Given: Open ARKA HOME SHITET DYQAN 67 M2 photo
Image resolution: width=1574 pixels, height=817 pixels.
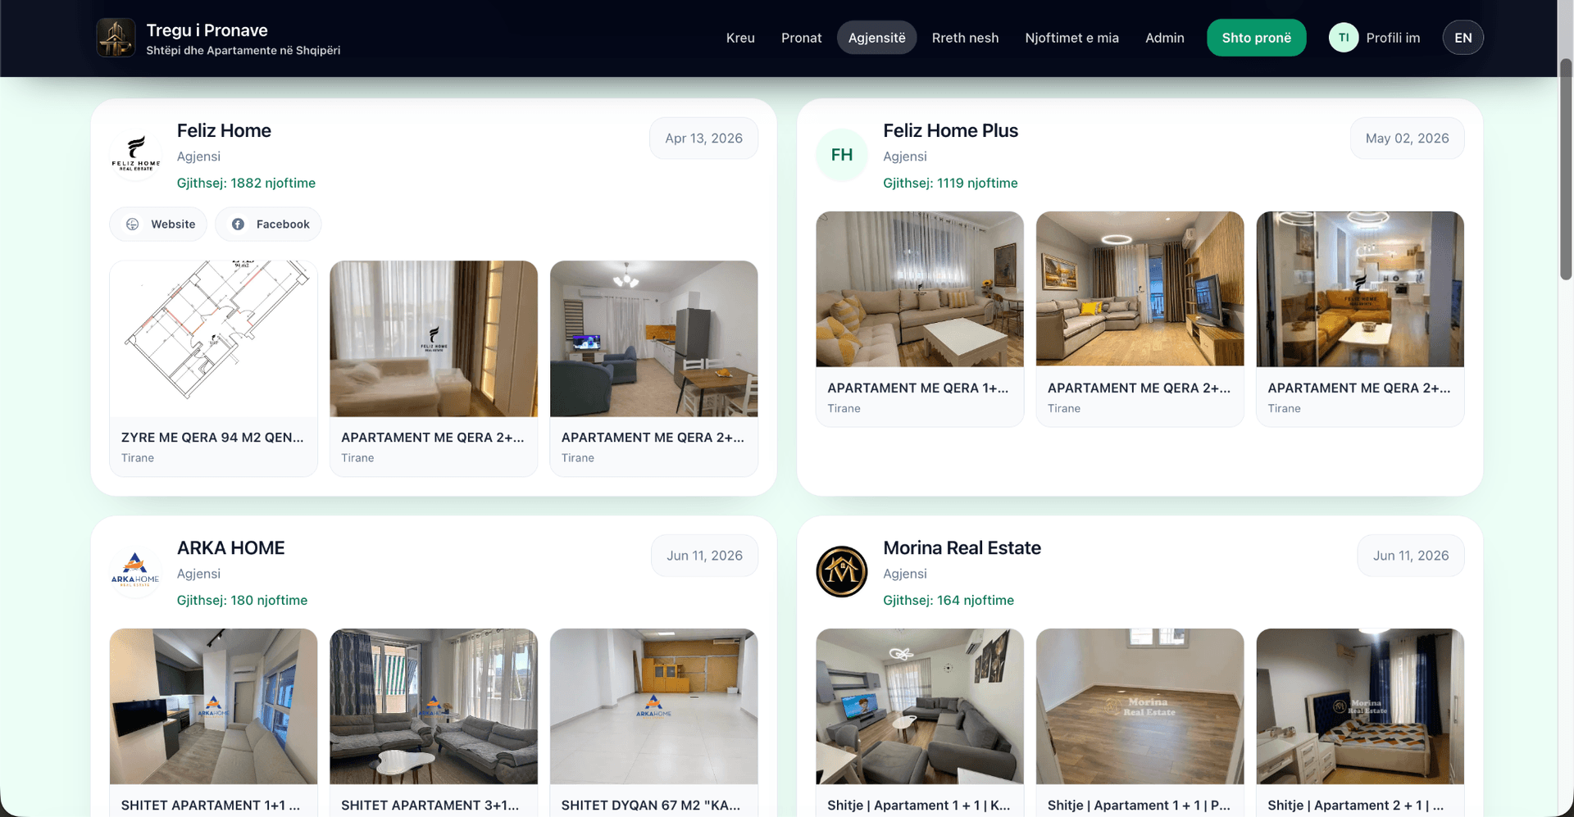Looking at the screenshot, I should (x=653, y=706).
